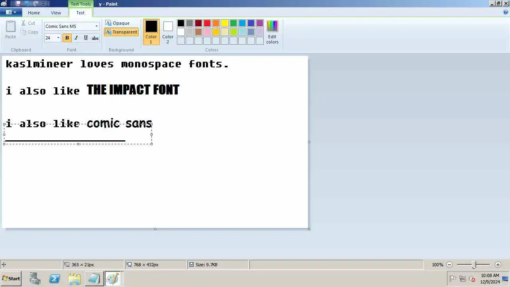
Task: Open File Explorer folder icon in taskbar
Action: 75,279
